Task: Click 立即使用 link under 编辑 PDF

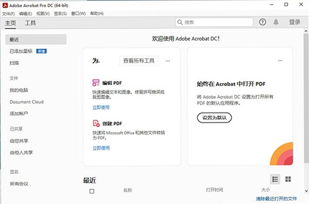Action: click(101, 108)
